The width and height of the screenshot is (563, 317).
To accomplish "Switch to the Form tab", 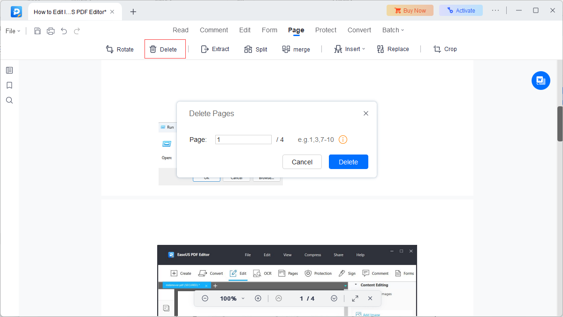I will [x=269, y=30].
